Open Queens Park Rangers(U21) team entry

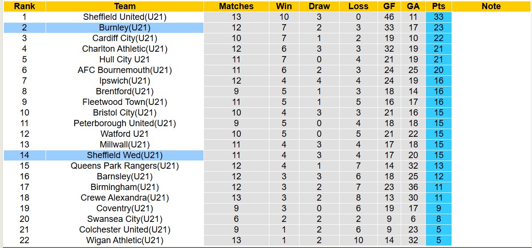[x=125, y=166]
